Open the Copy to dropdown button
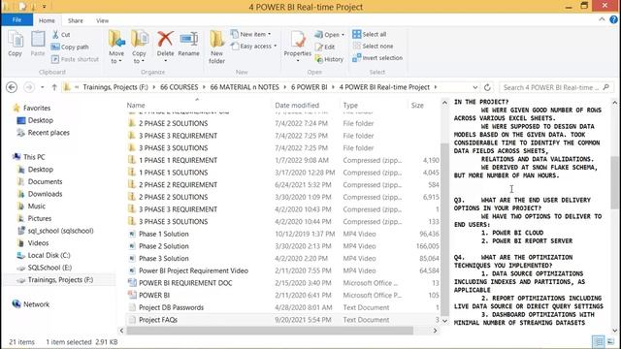Screen dimensions: 621x349 pos(139,47)
